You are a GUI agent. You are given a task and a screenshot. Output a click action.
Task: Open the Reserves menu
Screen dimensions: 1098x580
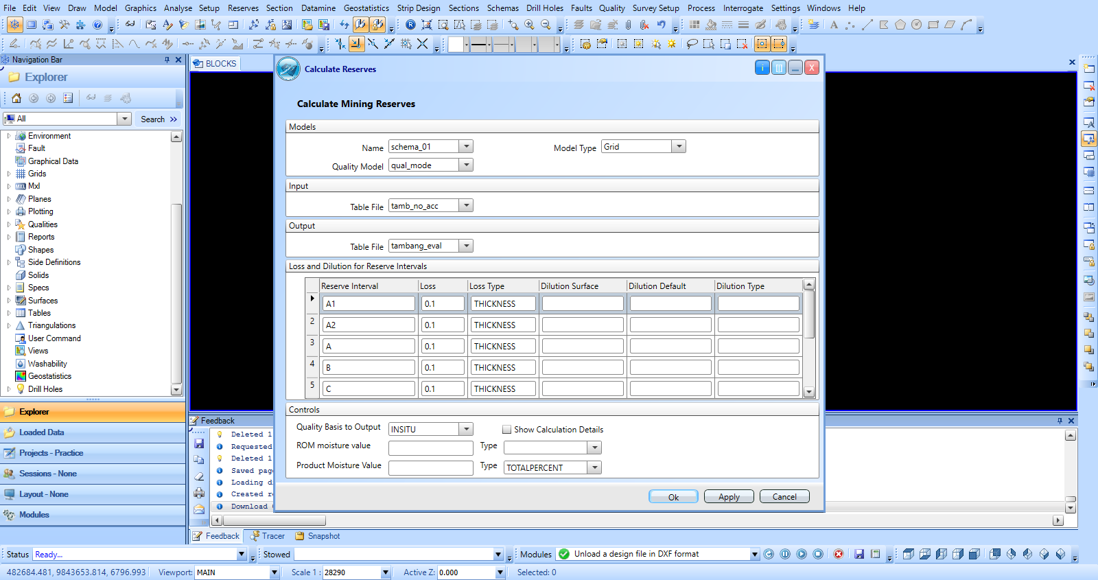(243, 8)
